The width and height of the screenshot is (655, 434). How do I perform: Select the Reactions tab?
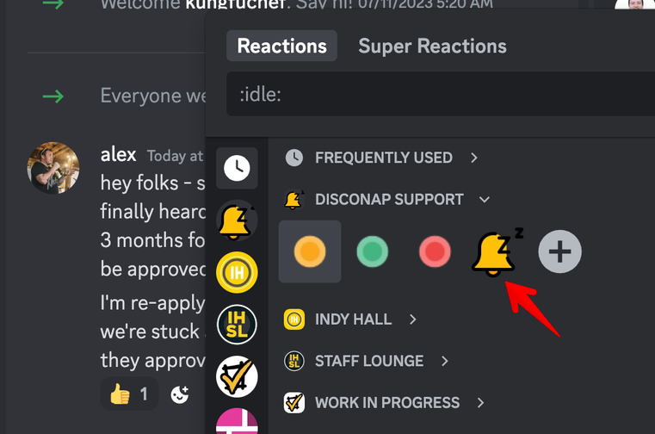282,46
